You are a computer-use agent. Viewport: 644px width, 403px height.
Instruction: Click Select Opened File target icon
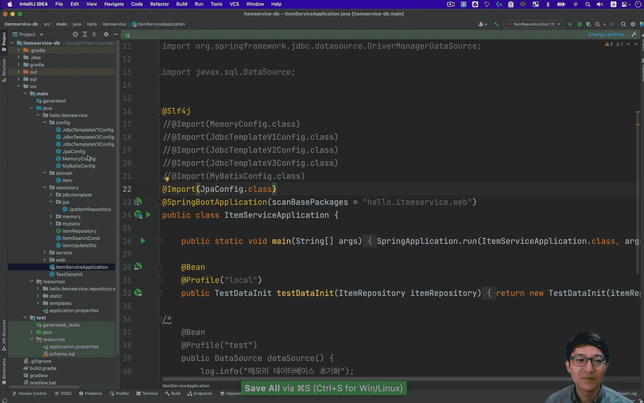pos(75,34)
